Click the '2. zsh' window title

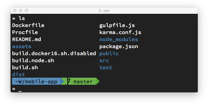coord(104,11)
